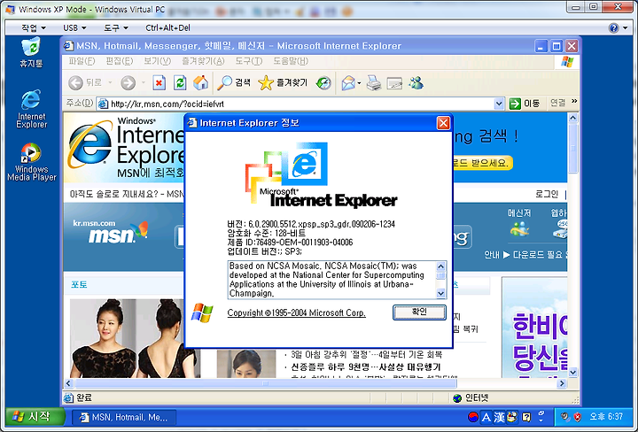Refresh the page using green arrows icon
This screenshot has width=638, height=432.
[180, 83]
